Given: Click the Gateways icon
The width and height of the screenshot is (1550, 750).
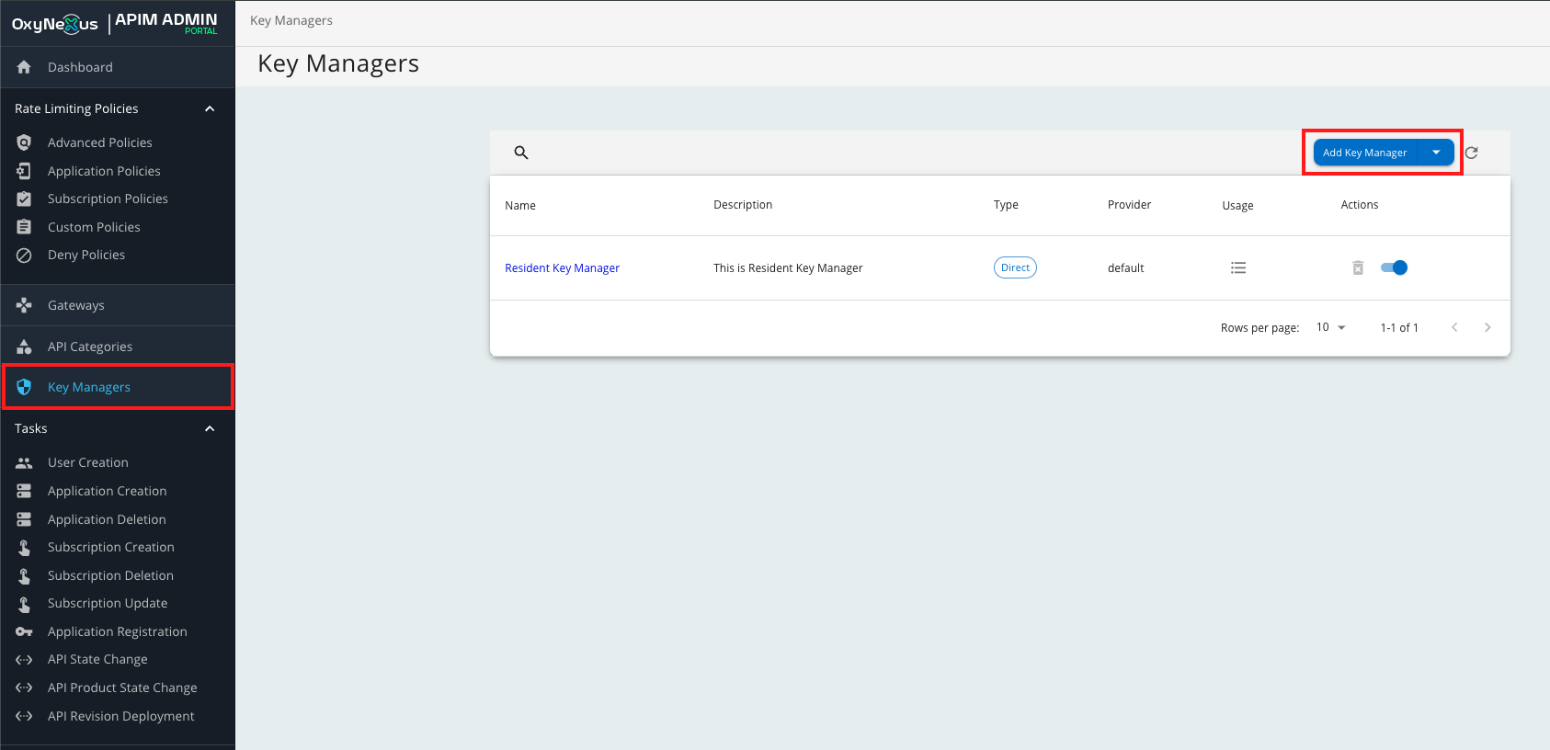Looking at the screenshot, I should coord(24,305).
